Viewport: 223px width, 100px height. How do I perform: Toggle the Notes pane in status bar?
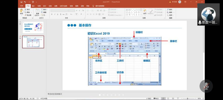(149, 98)
